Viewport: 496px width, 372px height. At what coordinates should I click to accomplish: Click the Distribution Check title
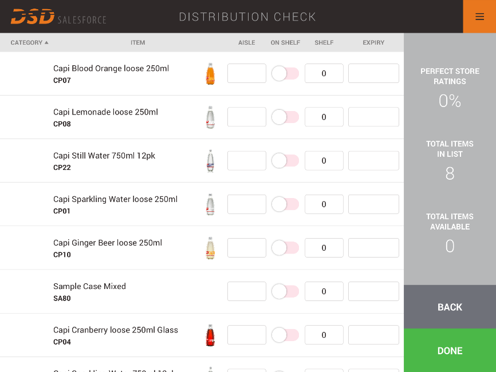(247, 17)
